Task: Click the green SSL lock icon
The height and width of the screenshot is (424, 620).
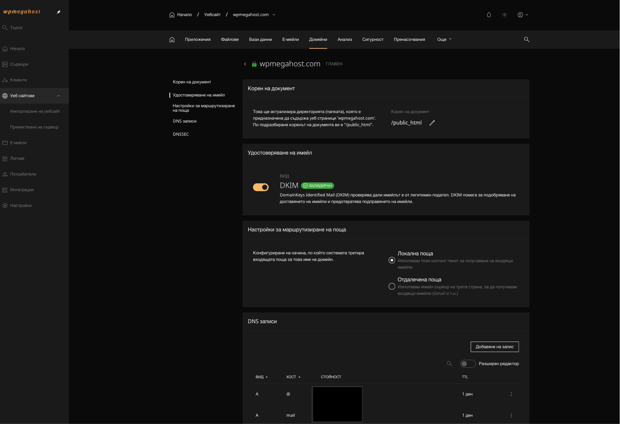Action: pos(254,64)
